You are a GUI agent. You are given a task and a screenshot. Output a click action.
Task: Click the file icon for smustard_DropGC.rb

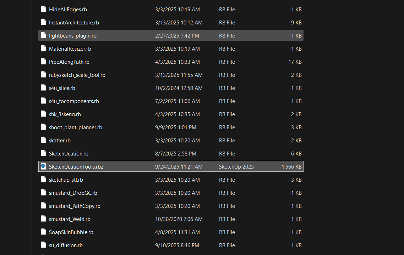(43, 193)
